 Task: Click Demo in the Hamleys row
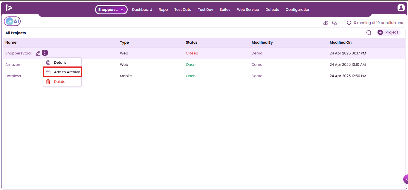(257, 76)
